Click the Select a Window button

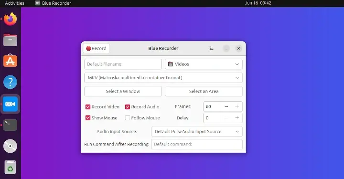pyautogui.click(x=123, y=91)
